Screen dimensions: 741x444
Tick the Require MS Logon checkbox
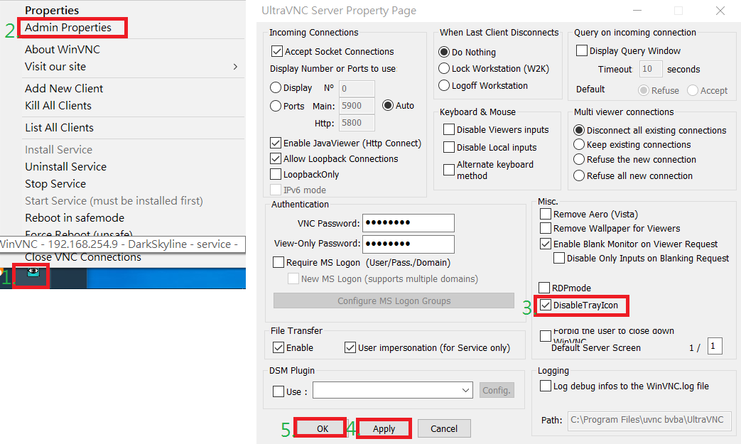tap(278, 262)
